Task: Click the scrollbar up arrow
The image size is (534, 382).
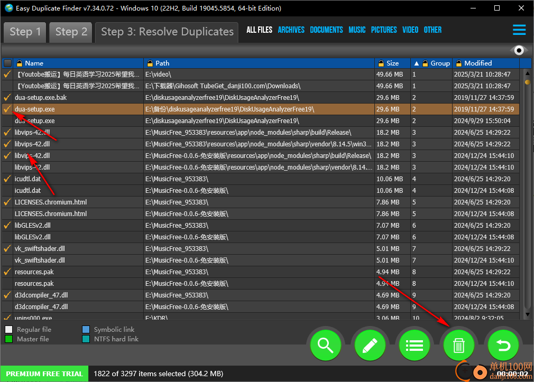Action: click(x=527, y=73)
